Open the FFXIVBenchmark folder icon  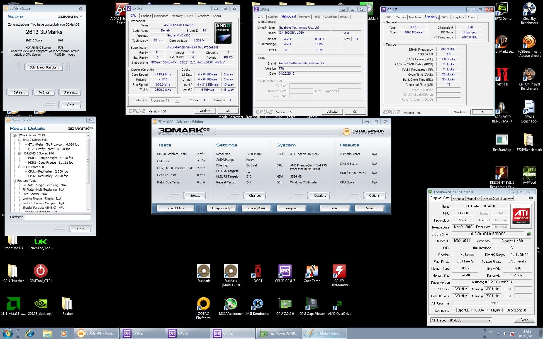(x=529, y=142)
